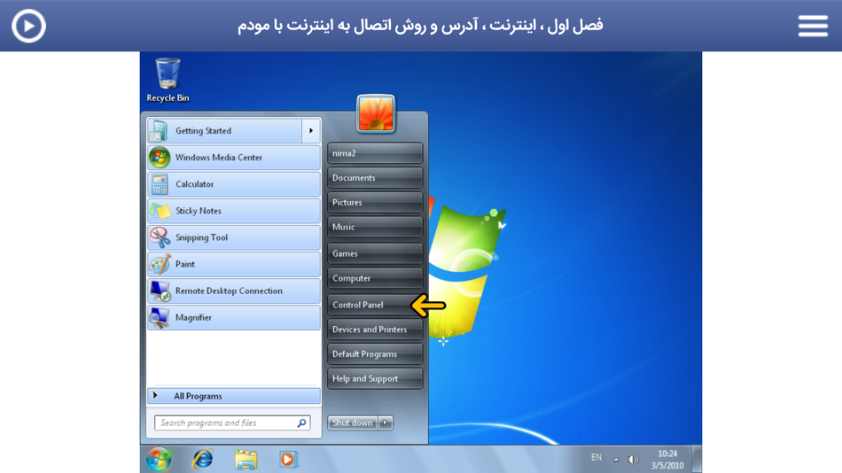
Task: Click the Windows Start orb
Action: [x=159, y=460]
